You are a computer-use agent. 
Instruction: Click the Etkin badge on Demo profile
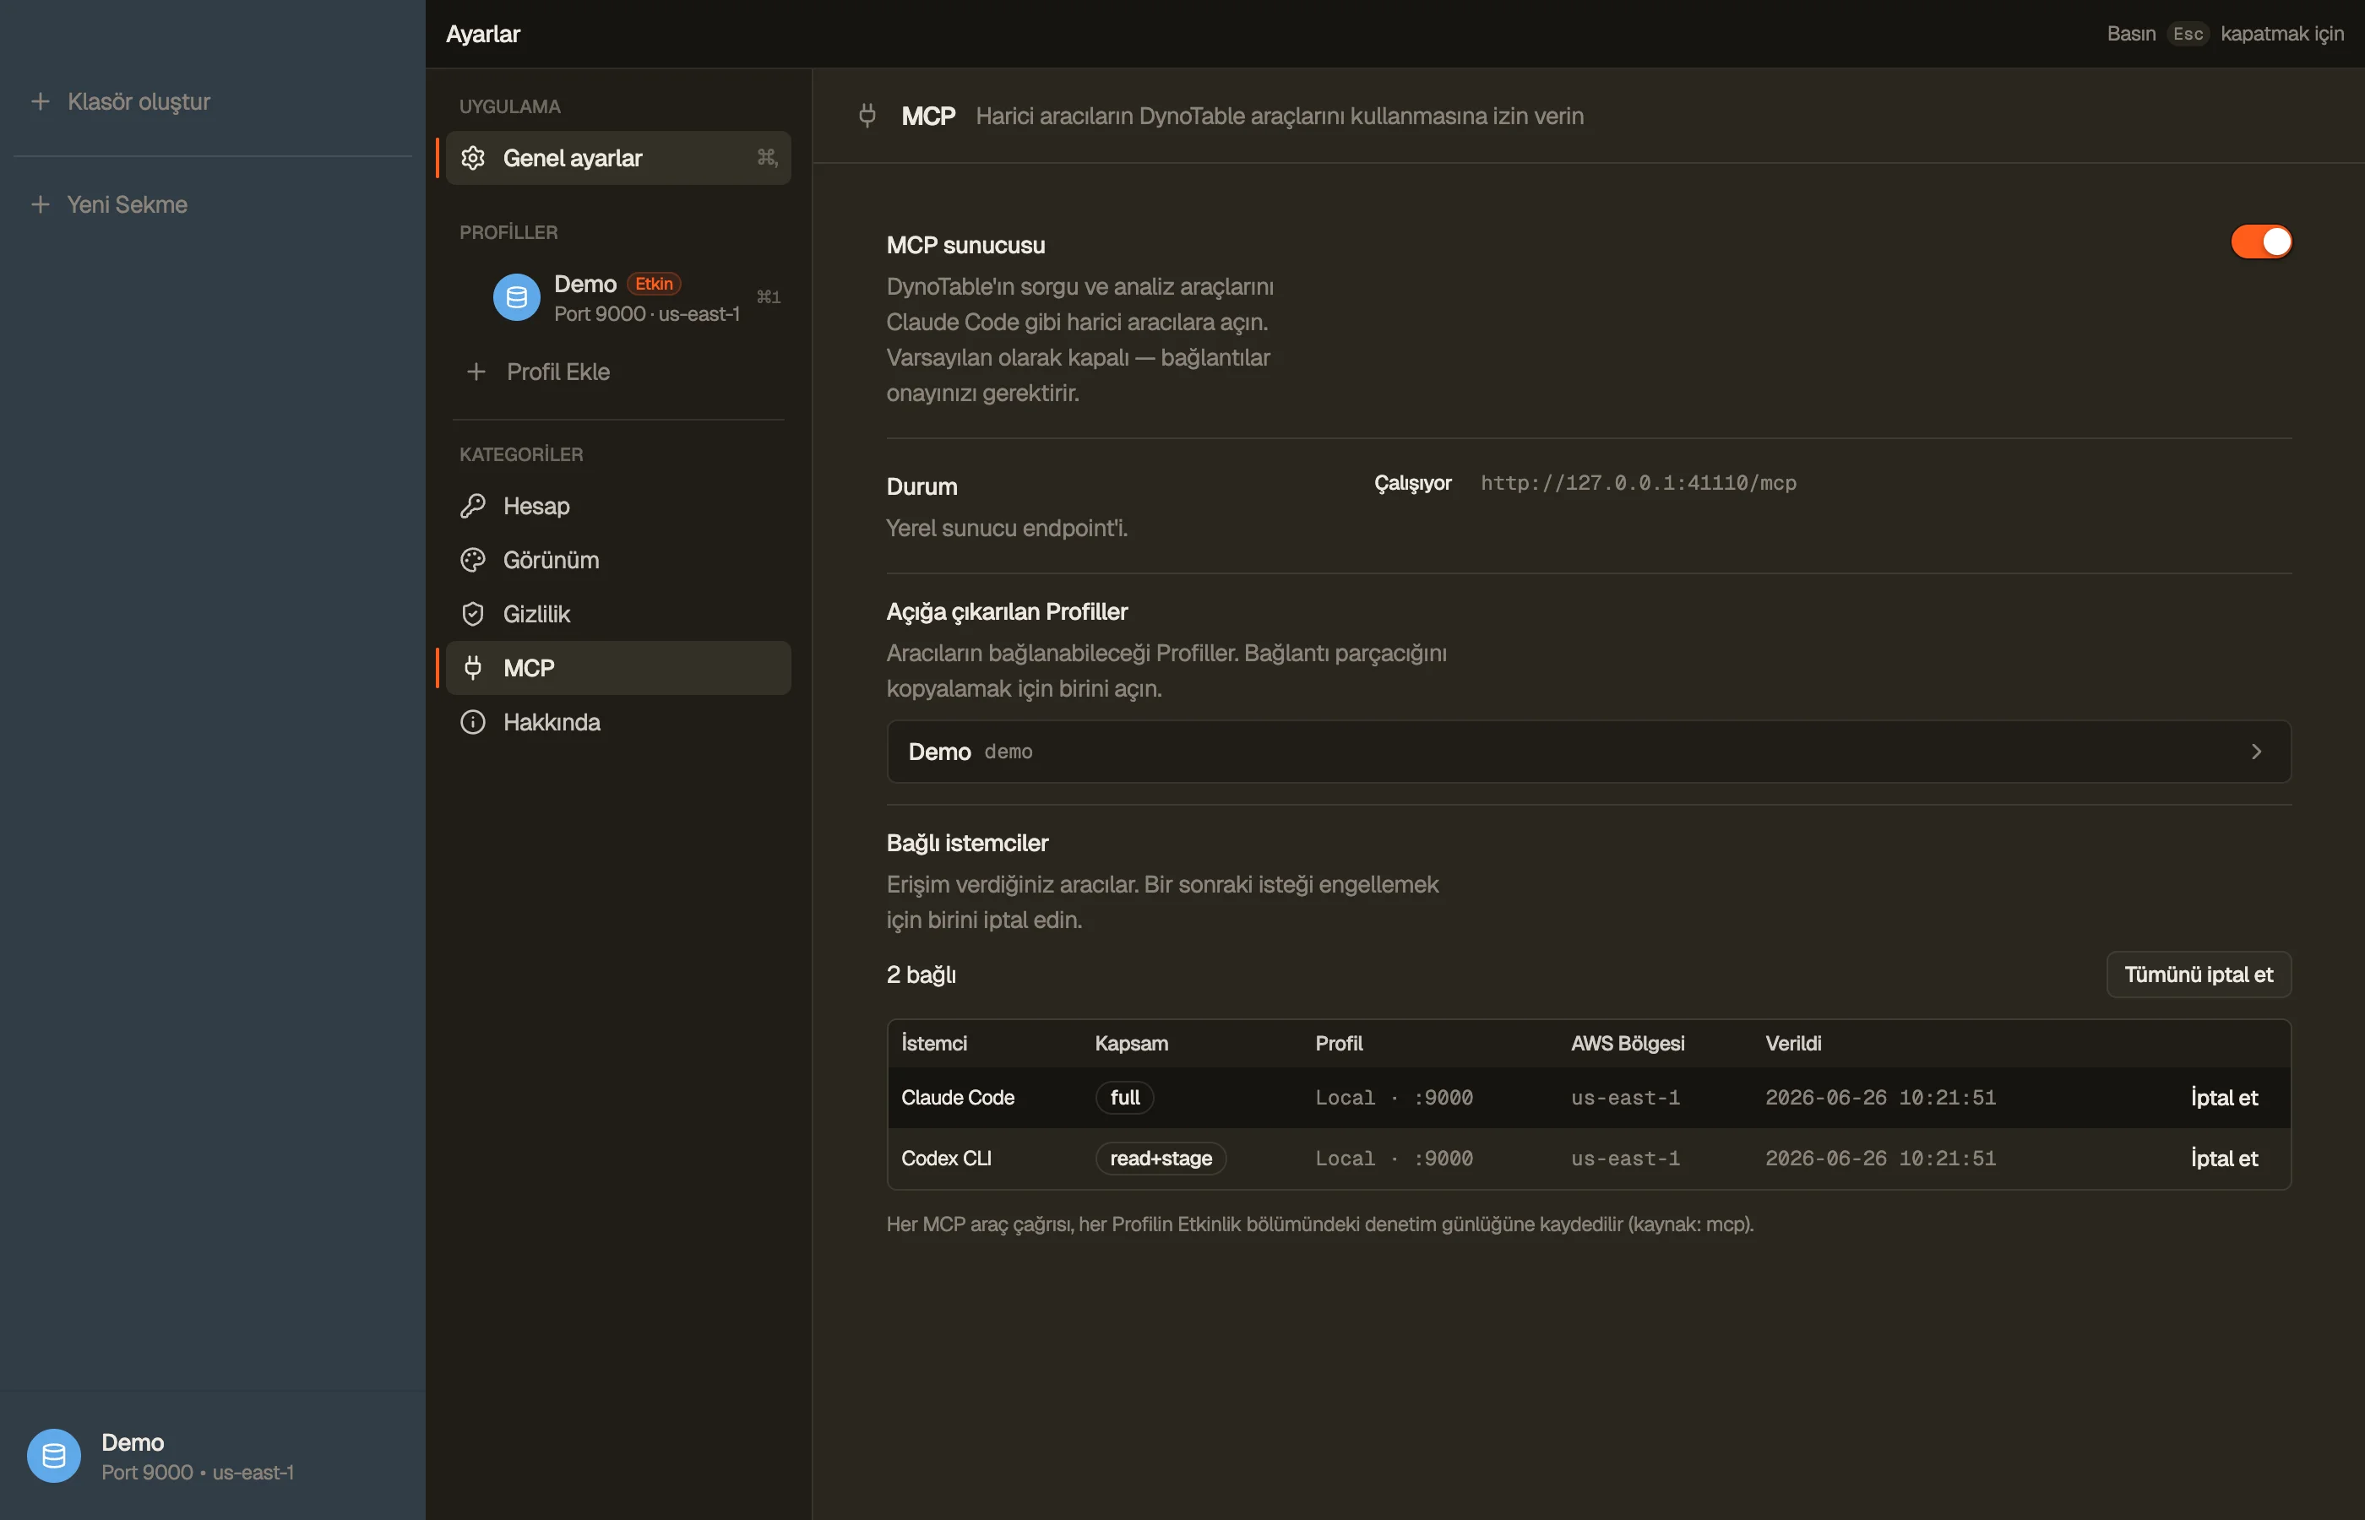654,285
